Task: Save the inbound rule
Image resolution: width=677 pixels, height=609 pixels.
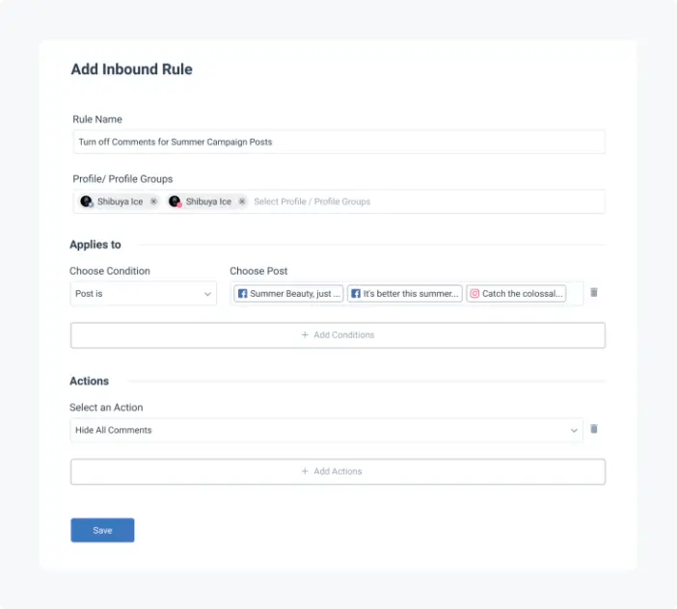Action: tap(102, 530)
